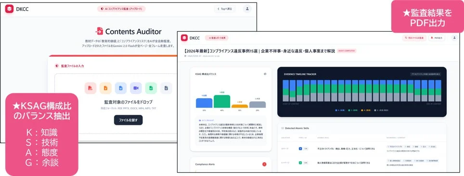The height and width of the screenshot is (176, 464).
Task: Click the KSAG 構成比バランス card title
Action: pyautogui.click(x=206, y=74)
